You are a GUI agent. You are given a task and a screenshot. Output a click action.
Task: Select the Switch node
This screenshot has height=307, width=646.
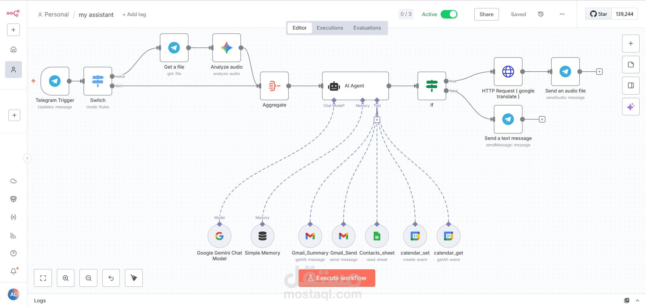(x=98, y=81)
